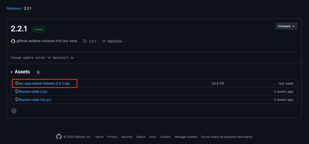
Task: Open the Docs footer link
Action: (x=152, y=137)
